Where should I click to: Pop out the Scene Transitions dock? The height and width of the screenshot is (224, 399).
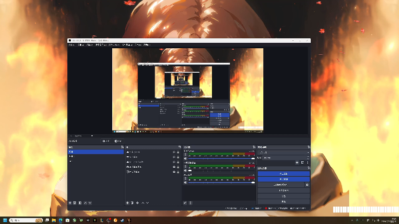[309, 147]
